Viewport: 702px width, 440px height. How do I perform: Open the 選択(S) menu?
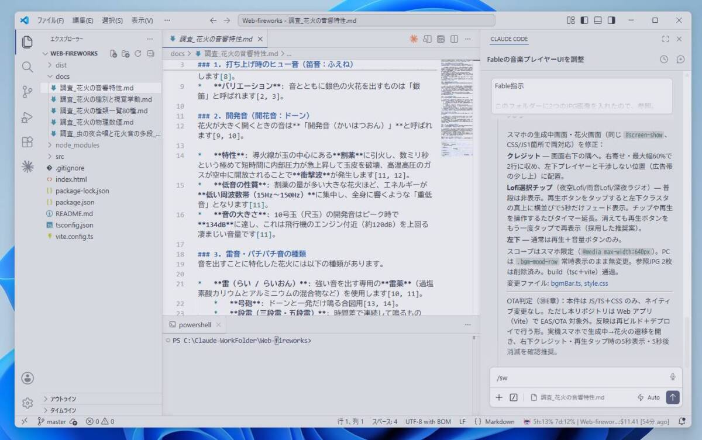(x=112, y=20)
